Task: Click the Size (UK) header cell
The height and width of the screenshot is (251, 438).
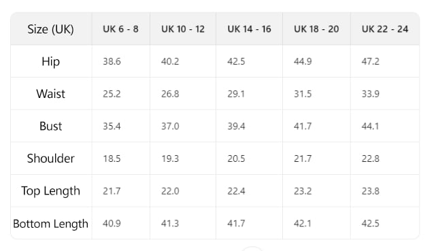Action: (x=50, y=29)
